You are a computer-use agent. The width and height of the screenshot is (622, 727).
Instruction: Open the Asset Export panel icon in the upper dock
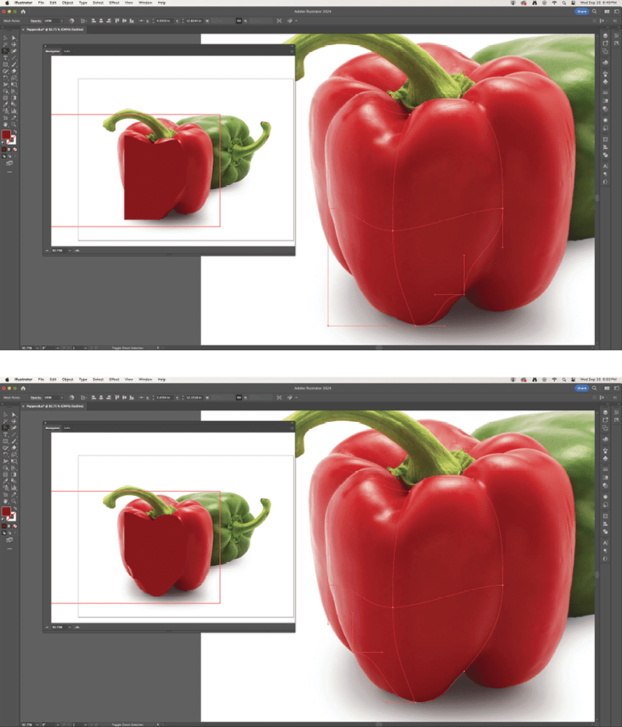(606, 43)
